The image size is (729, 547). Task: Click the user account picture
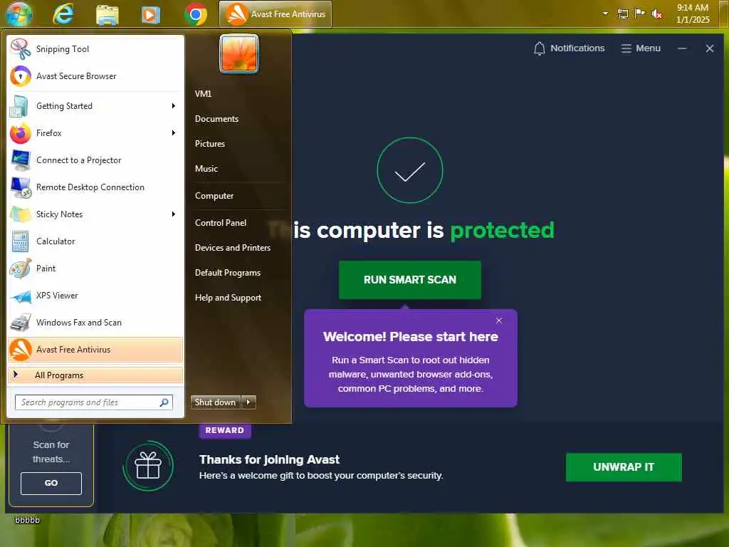239,53
